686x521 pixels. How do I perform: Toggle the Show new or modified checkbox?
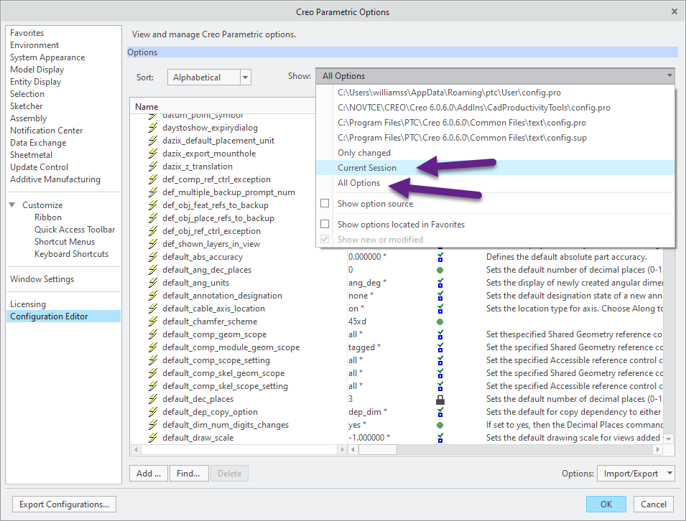(325, 240)
